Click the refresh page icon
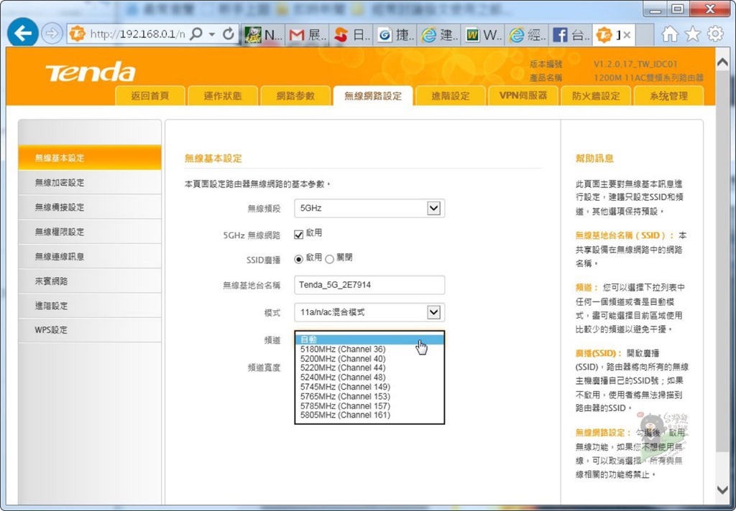Screen dimensions: 736x511 (x=229, y=34)
